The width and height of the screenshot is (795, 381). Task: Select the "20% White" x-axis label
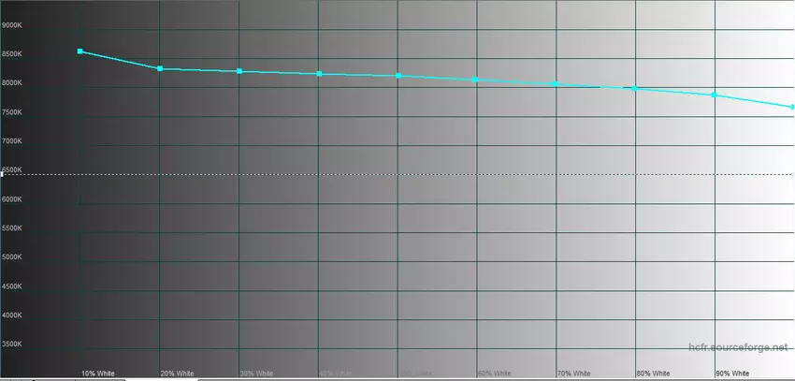coord(177,374)
